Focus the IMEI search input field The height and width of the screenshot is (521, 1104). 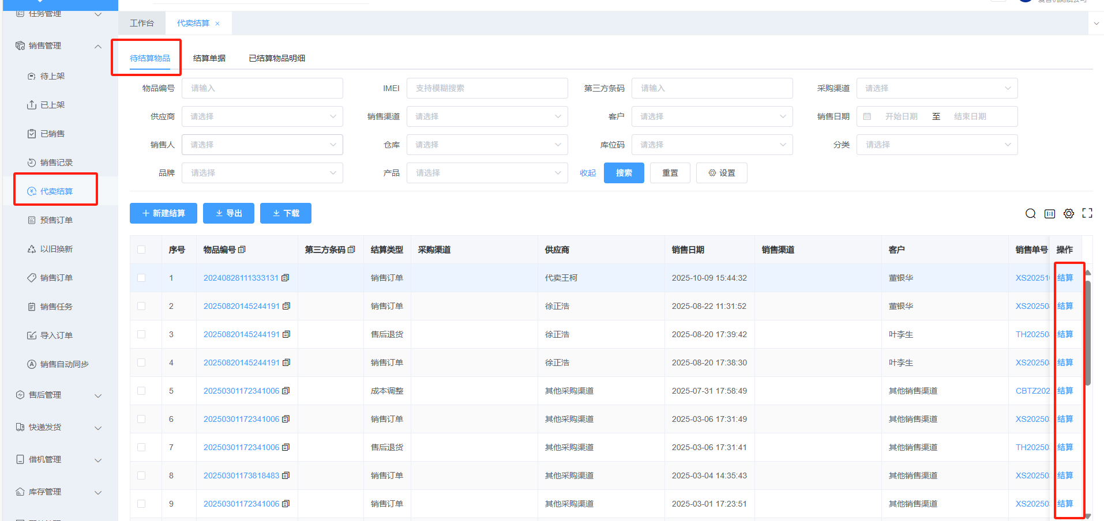(x=487, y=88)
